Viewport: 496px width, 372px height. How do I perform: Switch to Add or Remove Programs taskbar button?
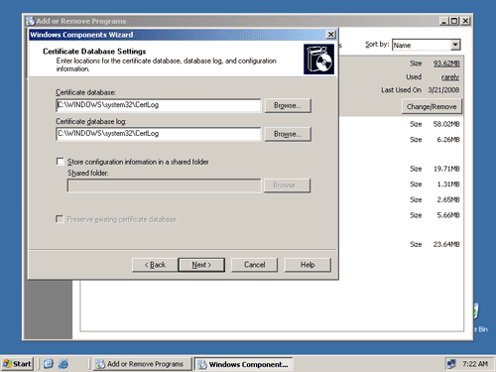(x=142, y=364)
